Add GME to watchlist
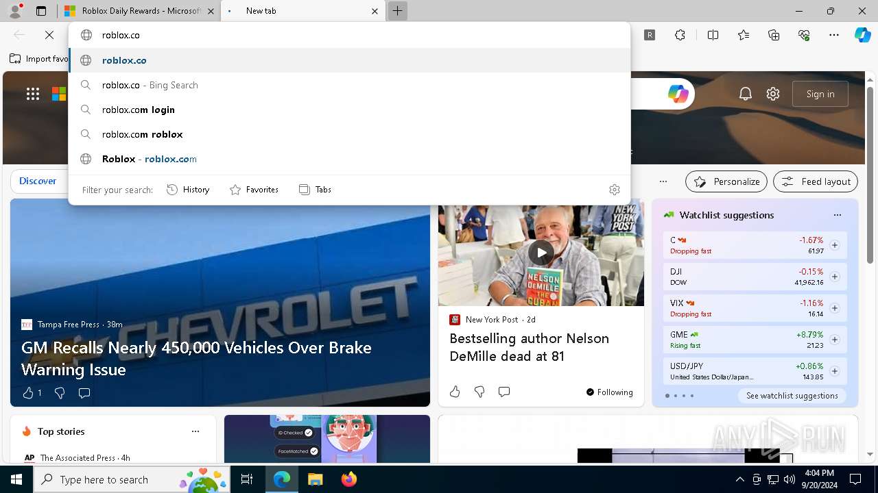This screenshot has width=878, height=493. click(834, 340)
